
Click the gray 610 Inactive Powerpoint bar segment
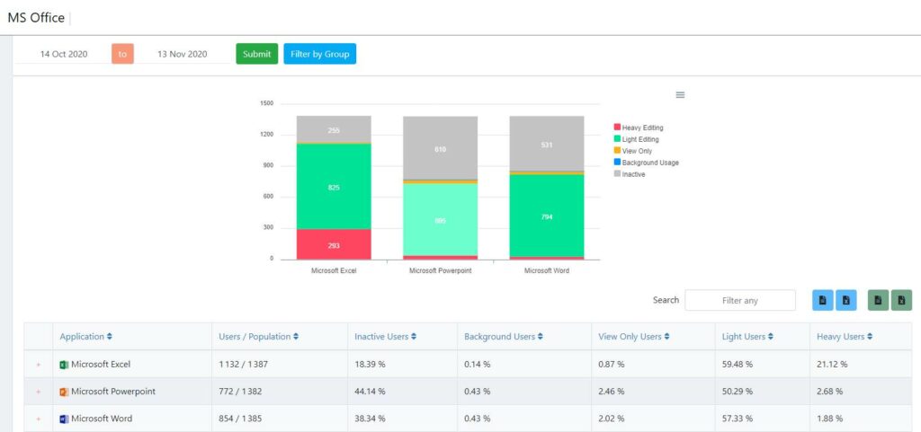(x=440, y=147)
